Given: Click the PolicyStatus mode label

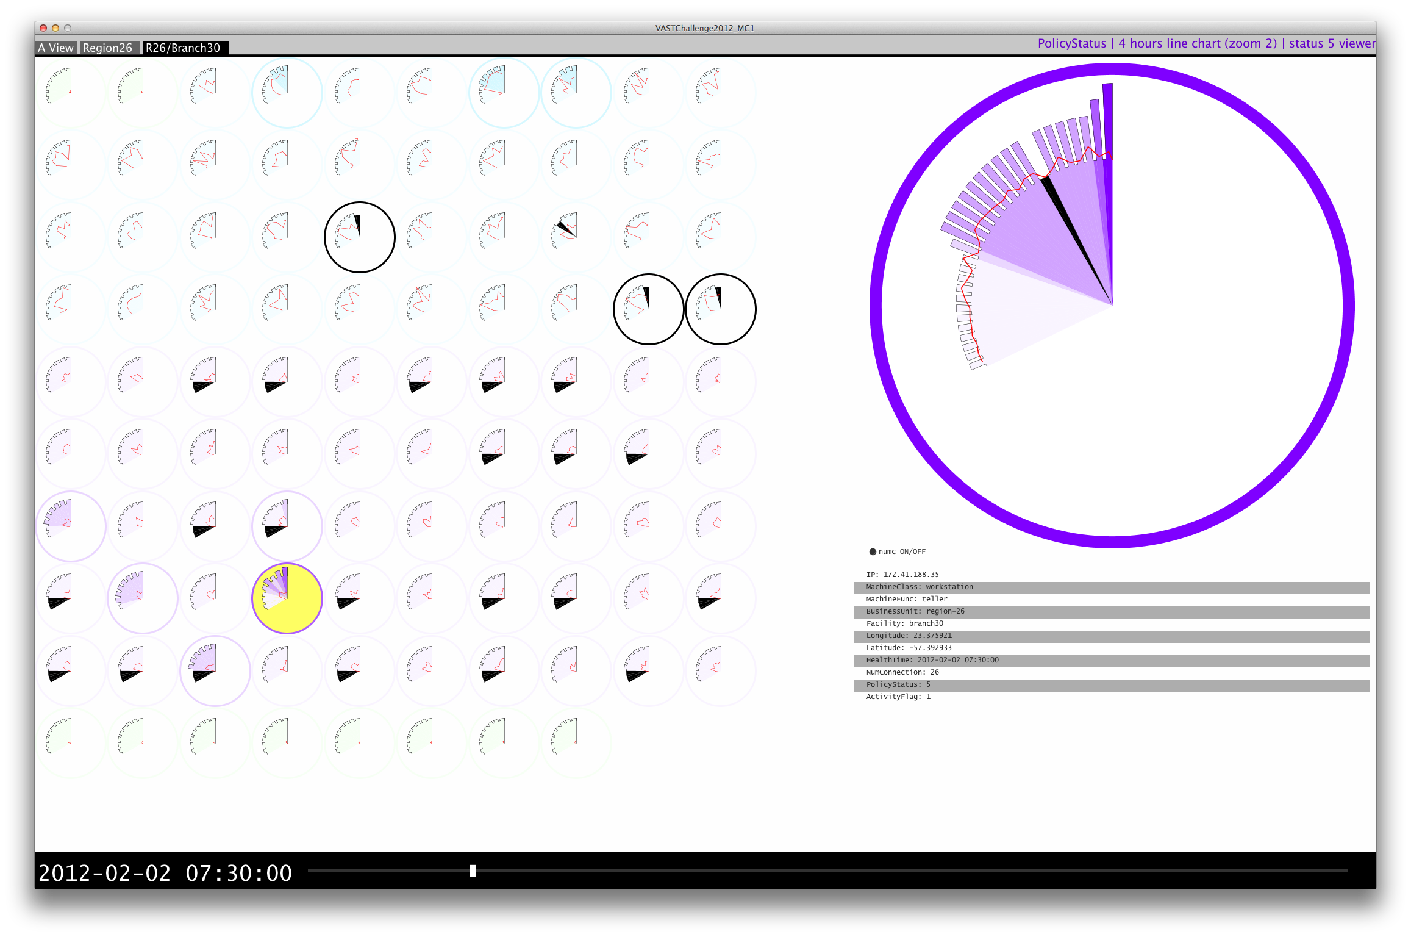Looking at the screenshot, I should coord(1071,43).
